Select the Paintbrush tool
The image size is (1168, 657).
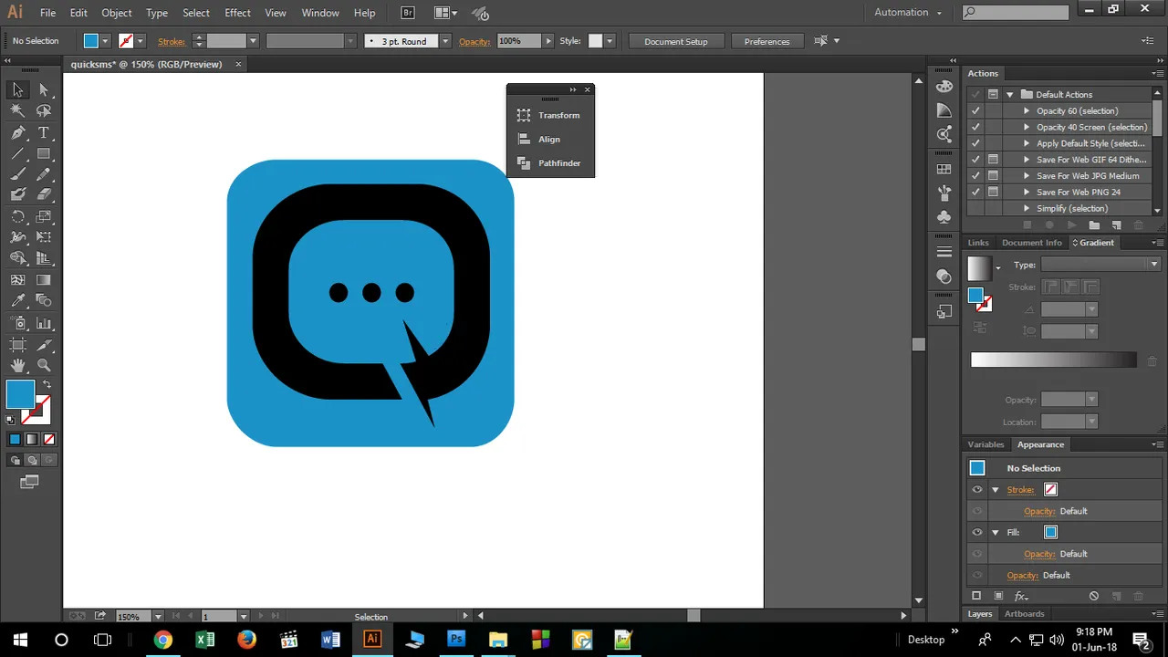(x=17, y=174)
